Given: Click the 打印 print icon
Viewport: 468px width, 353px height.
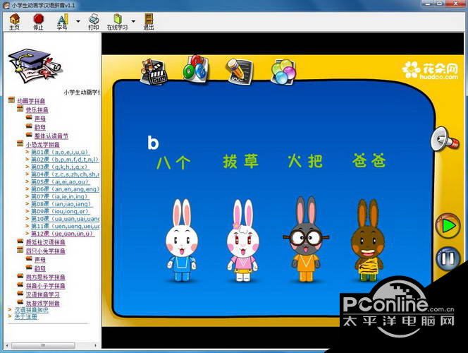Looking at the screenshot, I should (94, 21).
